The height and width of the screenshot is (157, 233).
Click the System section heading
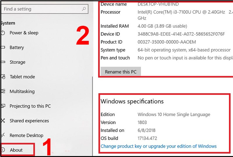(x=8, y=23)
